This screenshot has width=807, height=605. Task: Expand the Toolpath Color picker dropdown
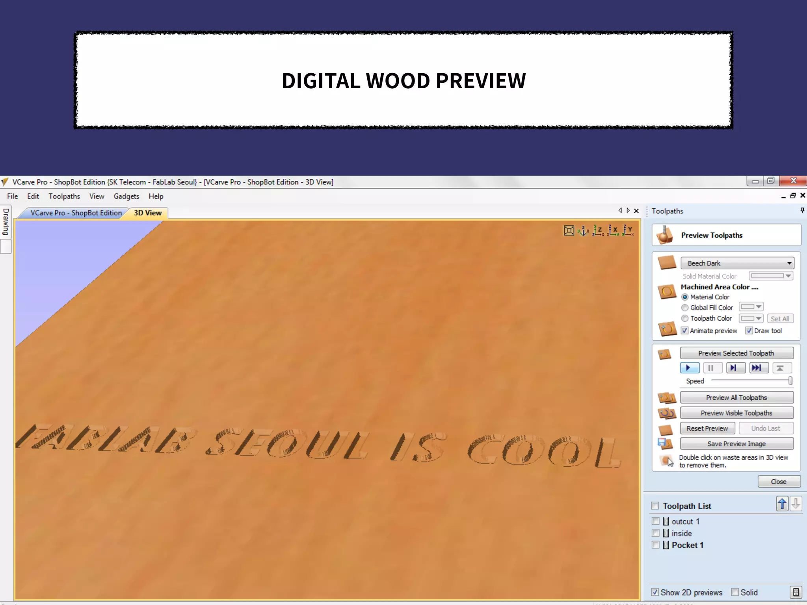click(x=751, y=318)
